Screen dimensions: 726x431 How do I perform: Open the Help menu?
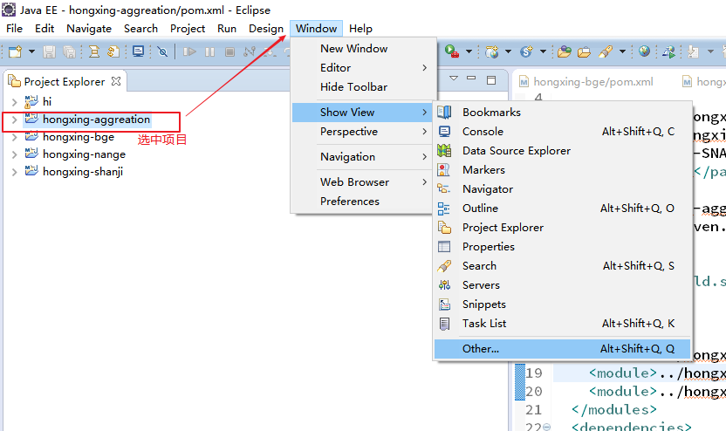pyautogui.click(x=360, y=29)
